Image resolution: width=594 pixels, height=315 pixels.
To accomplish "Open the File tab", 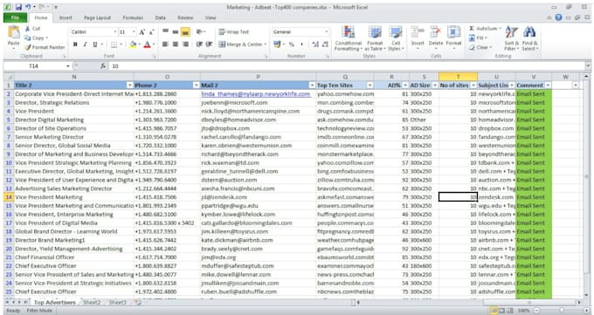I will click(x=15, y=17).
